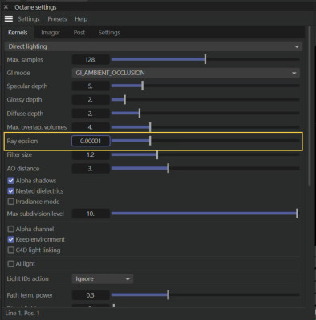Click the AO distance value field
316x320 pixels.
(91, 169)
